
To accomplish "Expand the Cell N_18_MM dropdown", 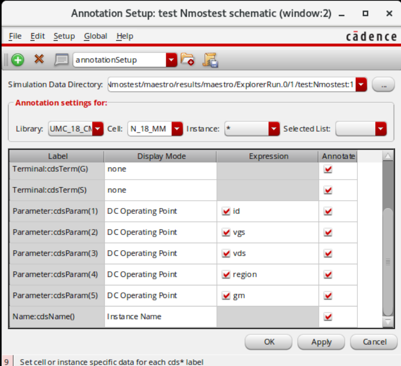I will 177,128.
